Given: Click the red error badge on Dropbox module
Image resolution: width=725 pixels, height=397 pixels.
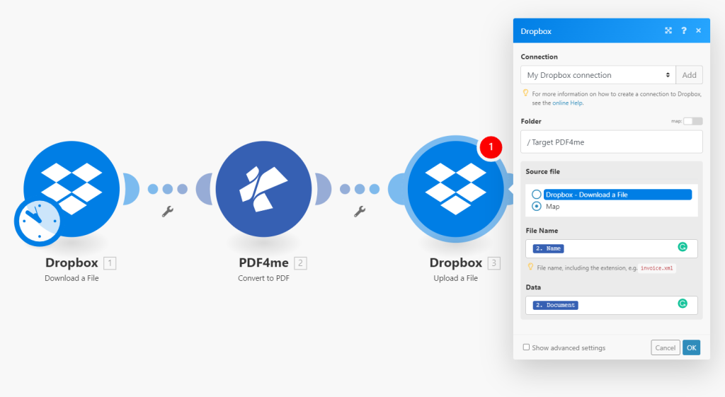Looking at the screenshot, I should 490,147.
